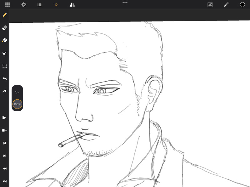Go to the previous frame
250x187 pixels.
tap(5, 143)
